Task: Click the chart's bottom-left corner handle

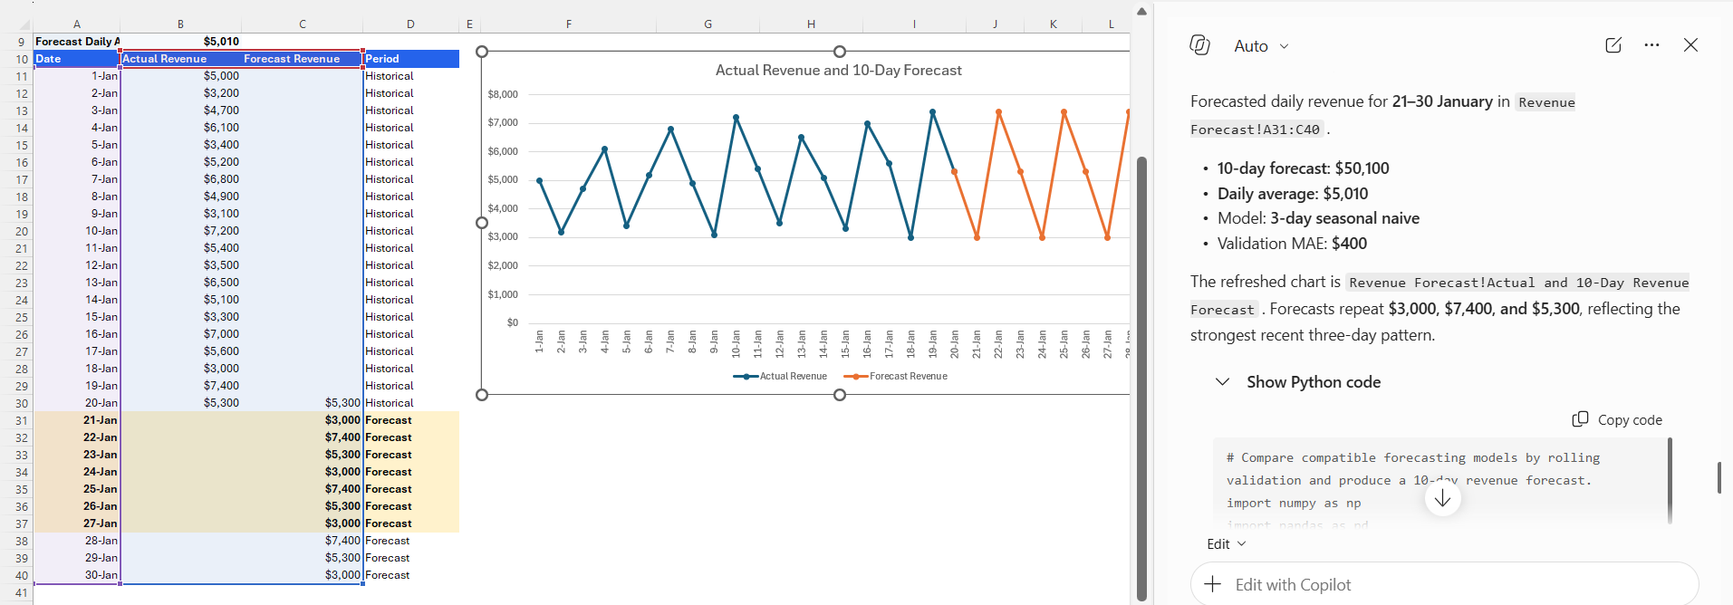Action: 482,395
